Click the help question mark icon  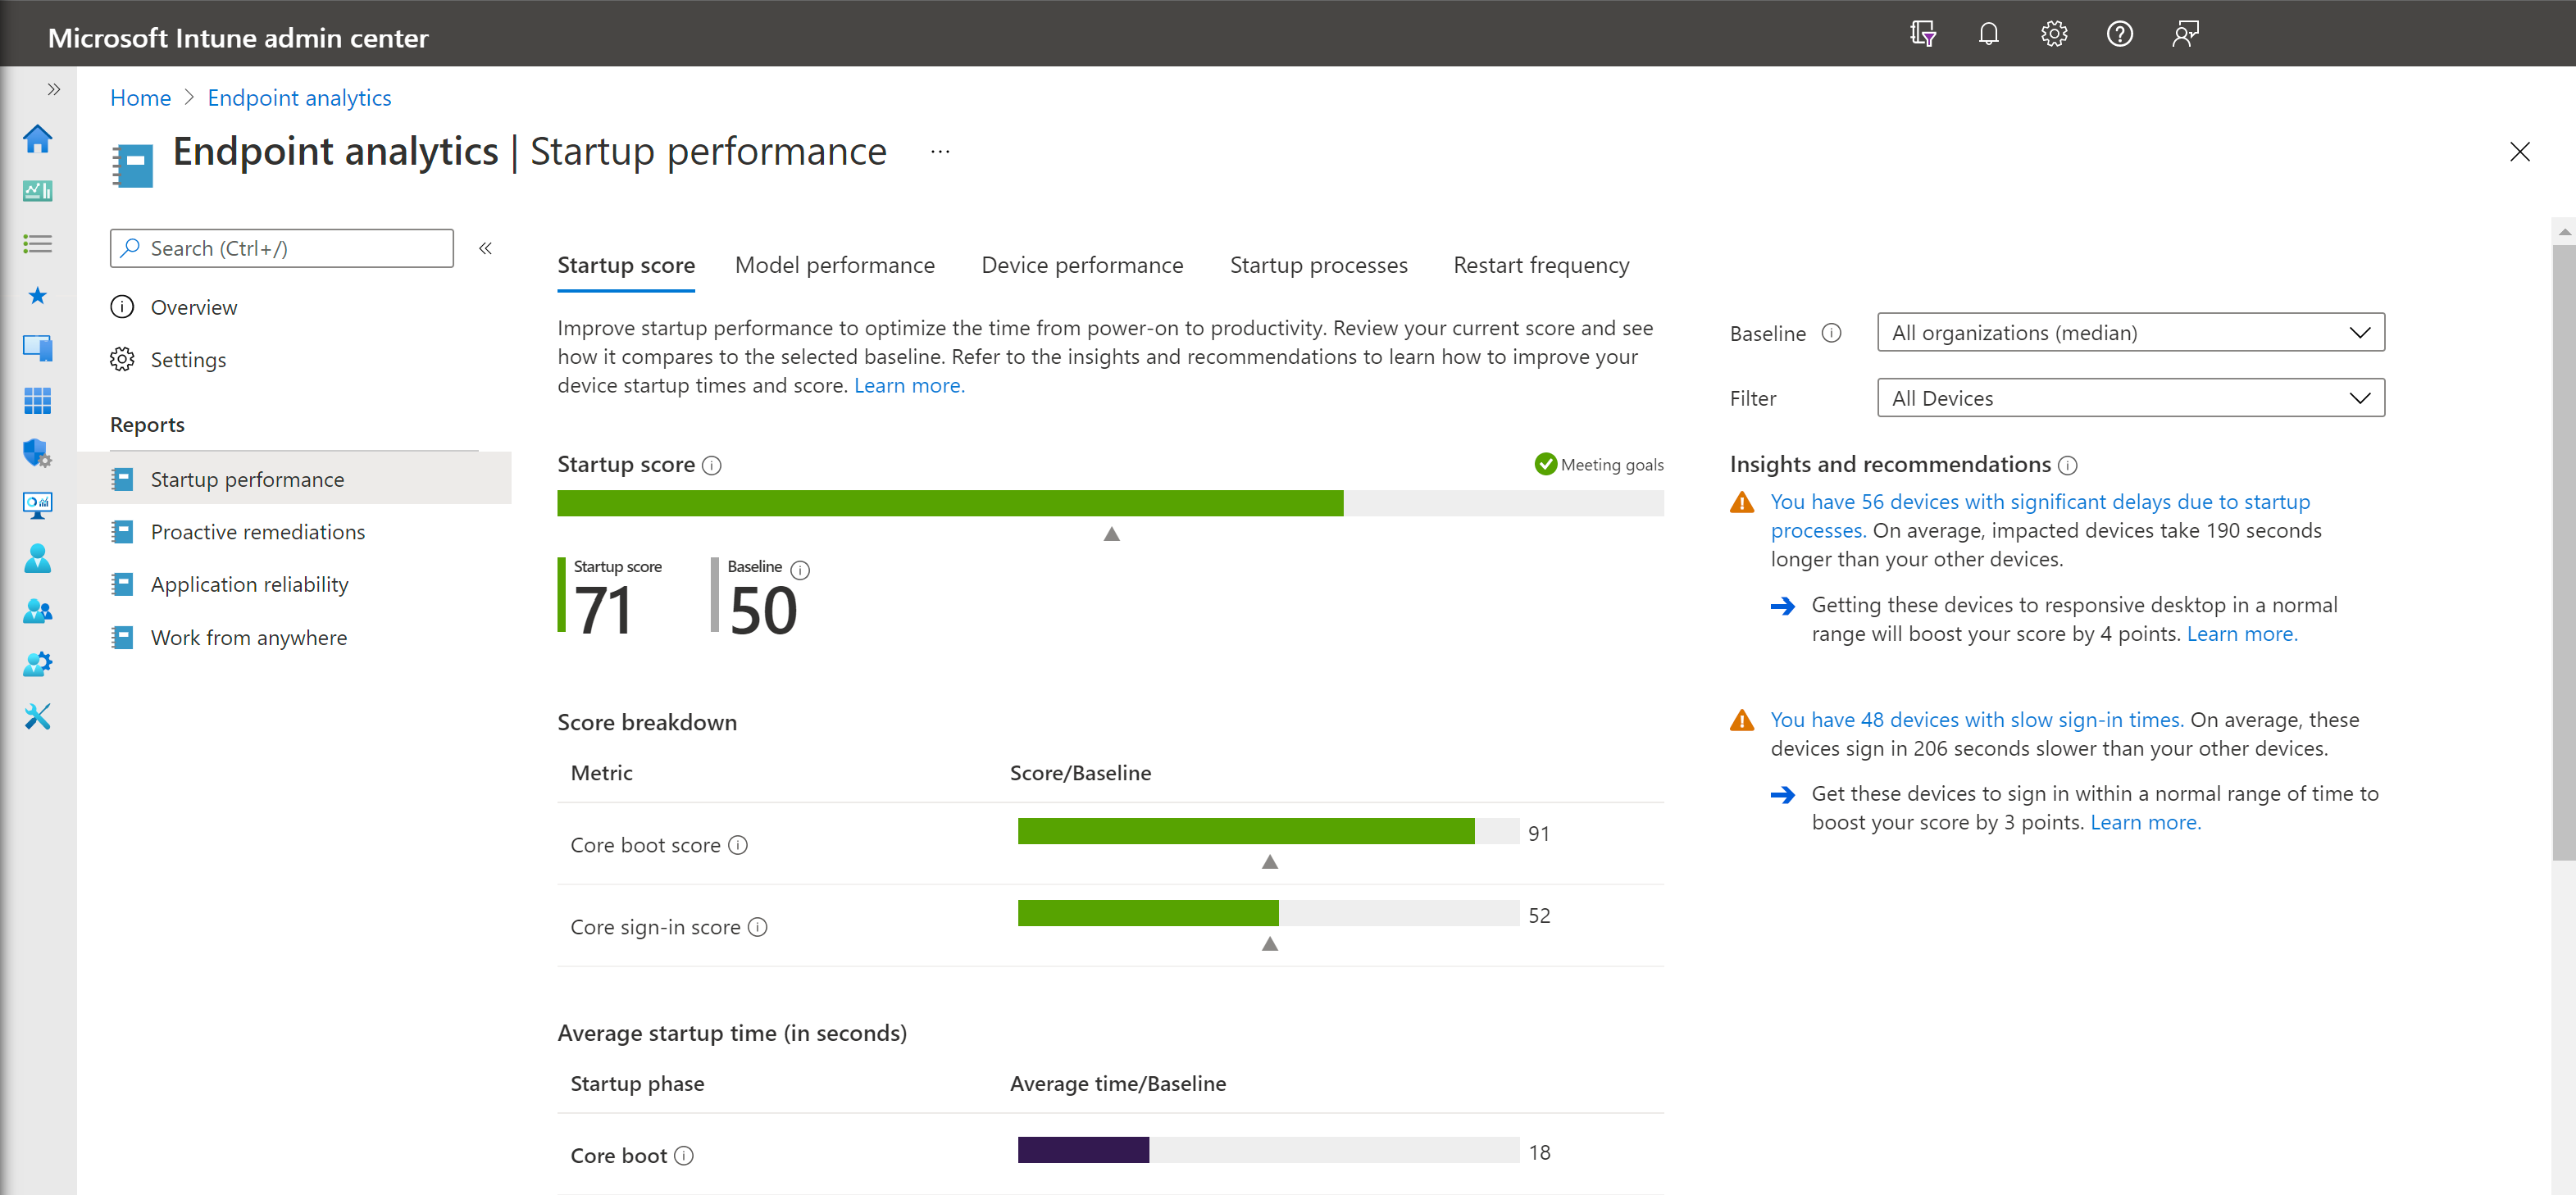pyautogui.click(x=2119, y=34)
